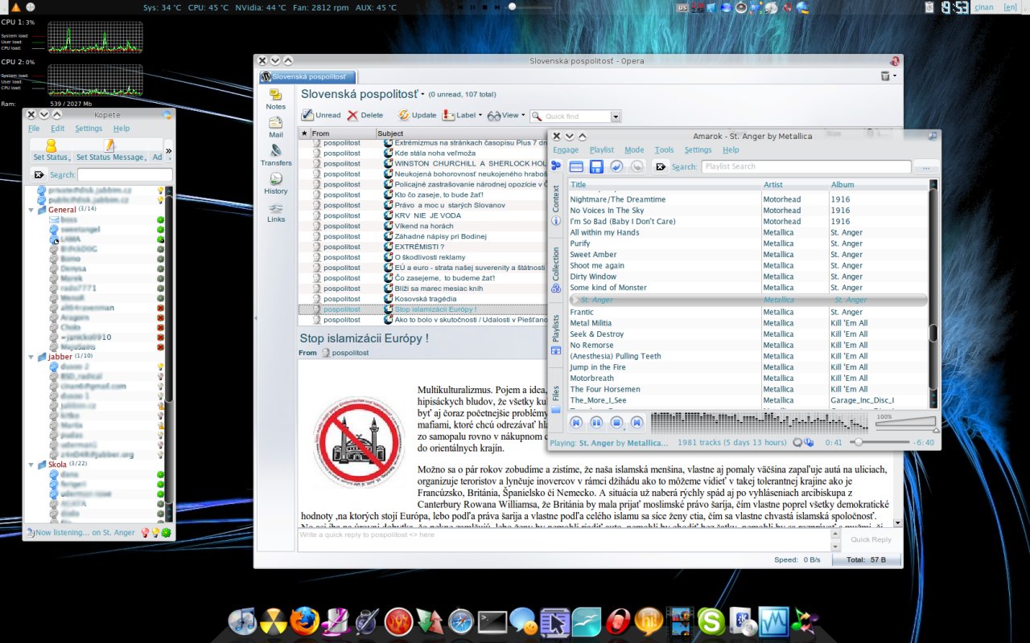Switch to Amarok's Files side tab
The image size is (1030, 643).
(x=555, y=399)
